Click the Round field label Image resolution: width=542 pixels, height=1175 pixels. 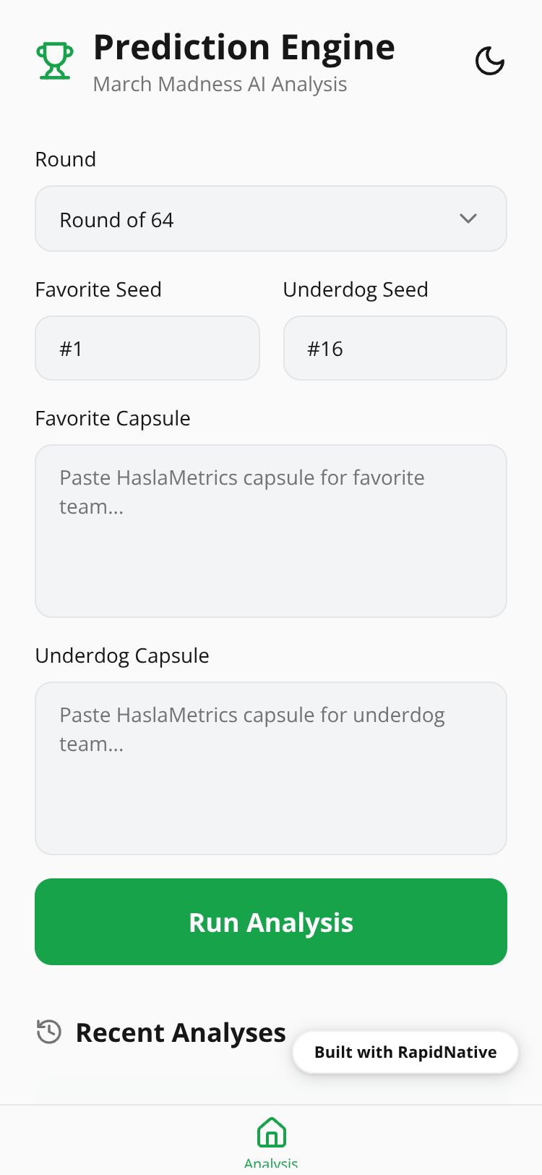(66, 159)
